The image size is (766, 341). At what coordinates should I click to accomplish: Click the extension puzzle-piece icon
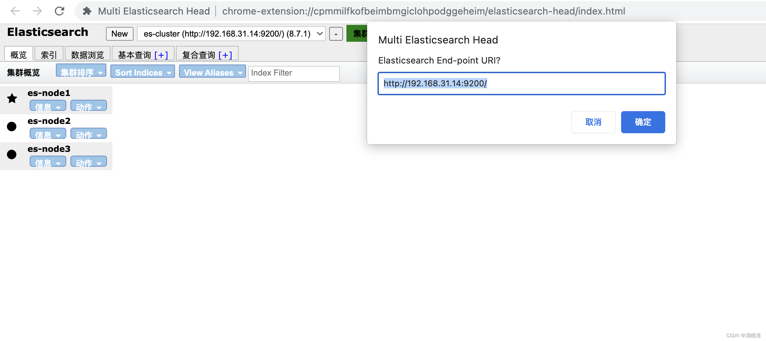tap(87, 11)
